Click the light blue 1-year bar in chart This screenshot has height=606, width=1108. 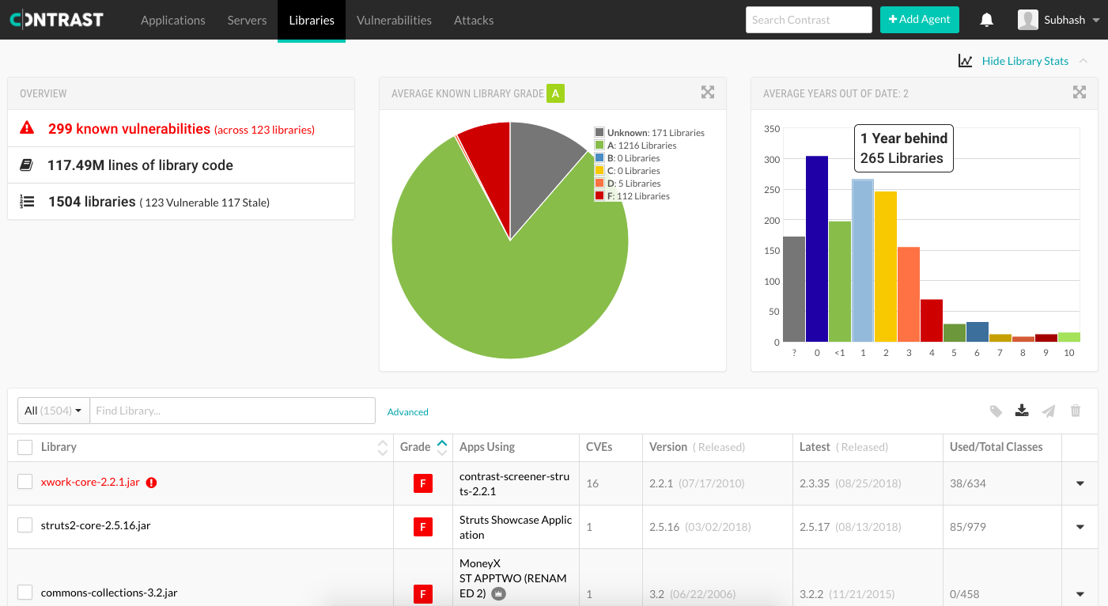point(863,261)
